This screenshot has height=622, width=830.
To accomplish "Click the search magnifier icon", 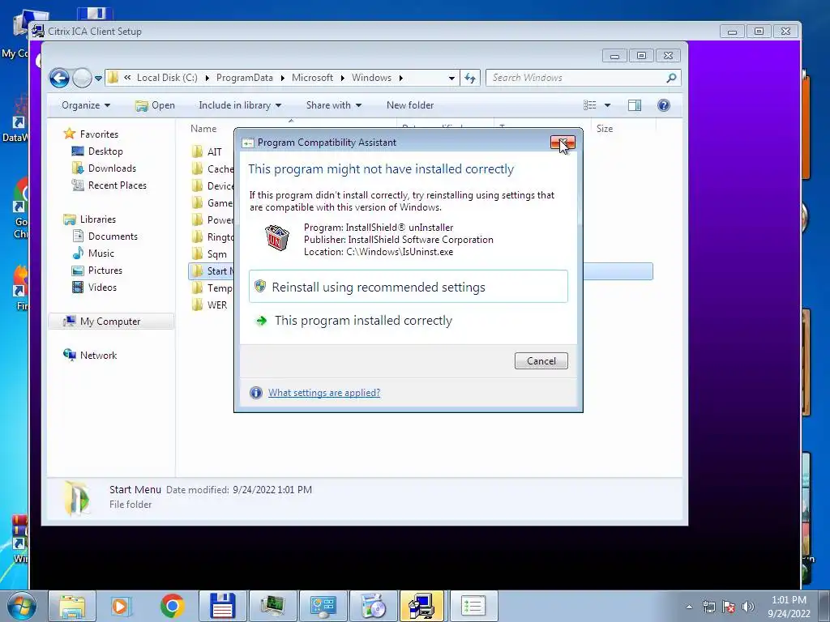I will (671, 78).
